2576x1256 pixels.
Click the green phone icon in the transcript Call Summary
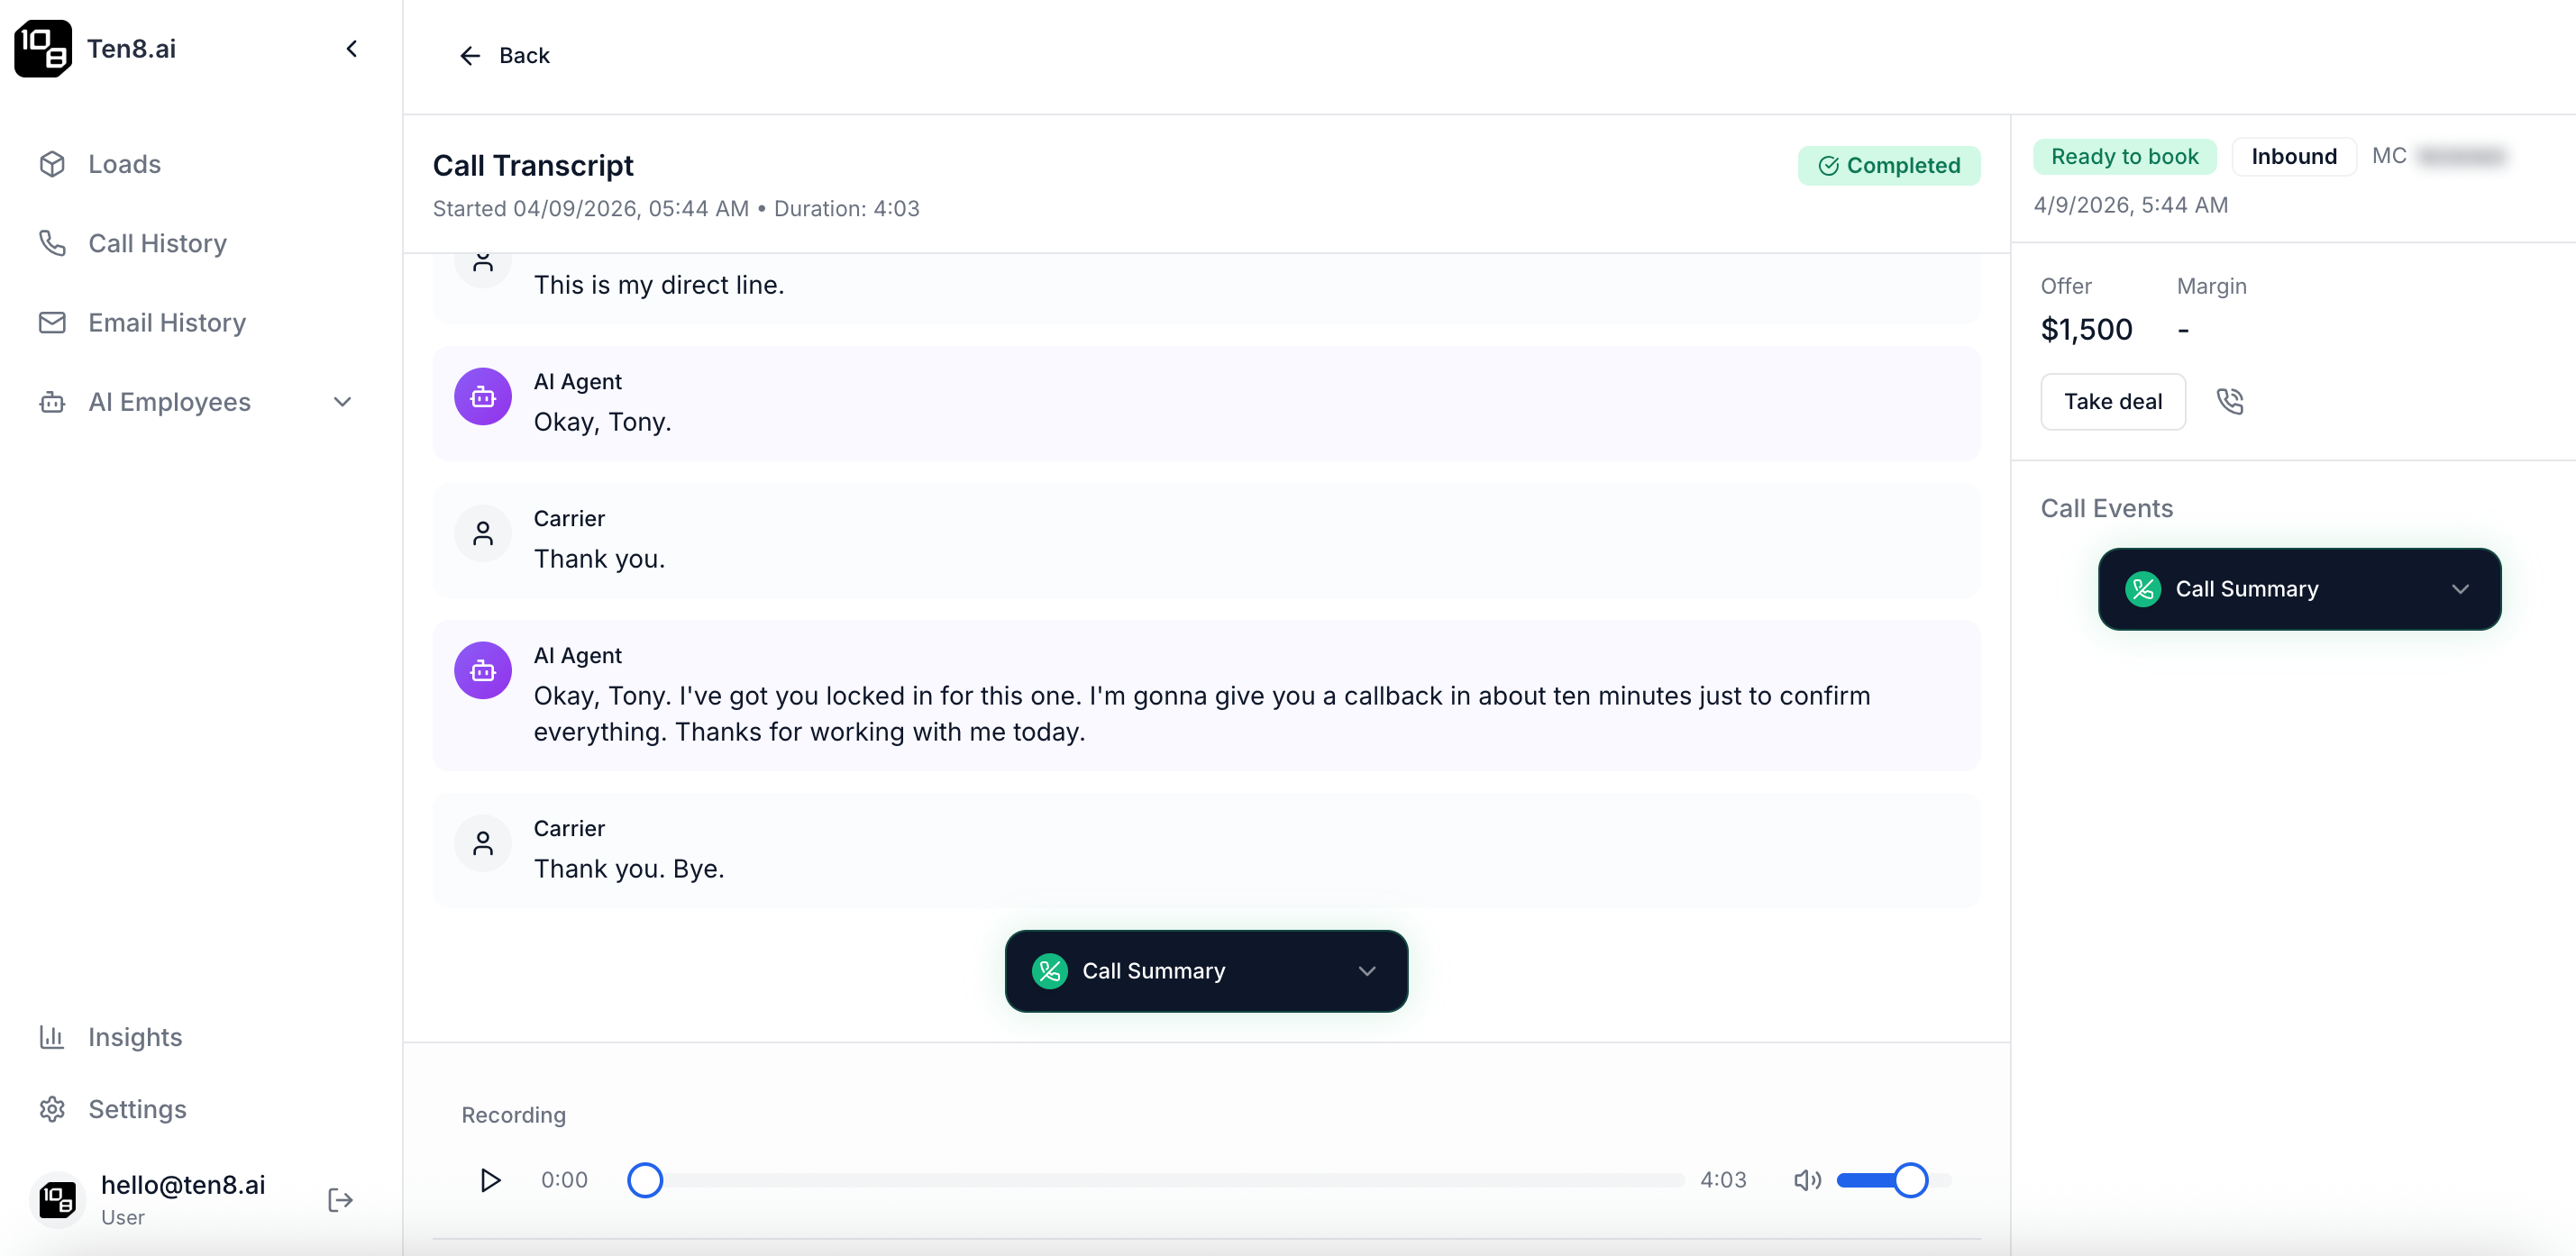click(1050, 971)
